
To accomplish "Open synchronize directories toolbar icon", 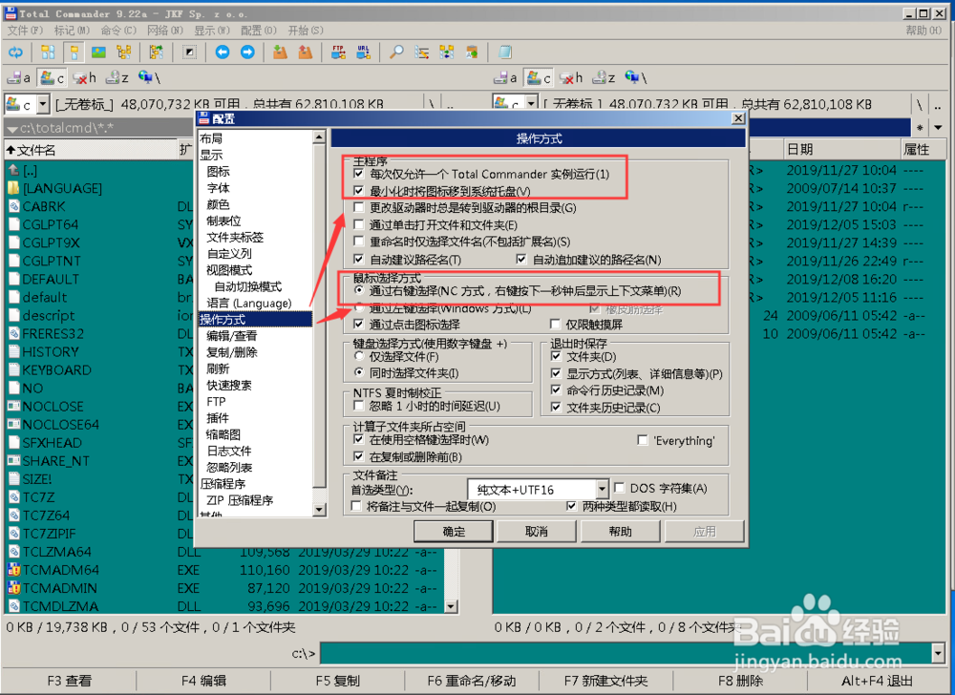I will (447, 53).
